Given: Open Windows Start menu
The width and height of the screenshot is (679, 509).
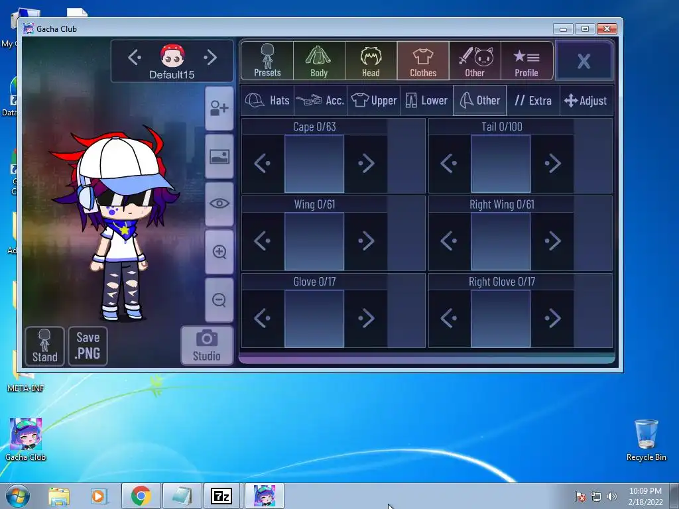Looking at the screenshot, I should coord(18,496).
